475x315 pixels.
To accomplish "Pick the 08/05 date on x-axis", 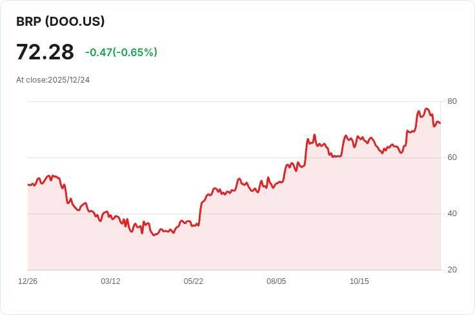I will point(276,281).
